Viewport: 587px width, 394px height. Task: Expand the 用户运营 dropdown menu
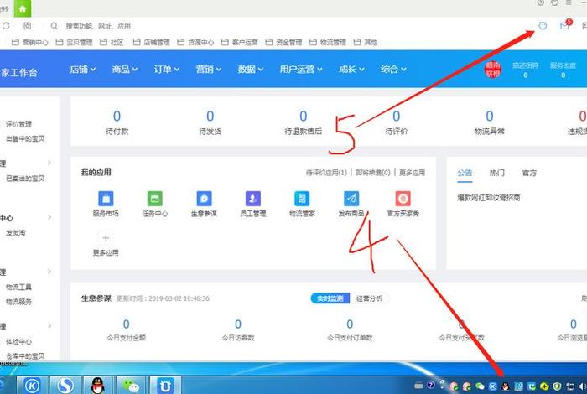click(x=301, y=70)
